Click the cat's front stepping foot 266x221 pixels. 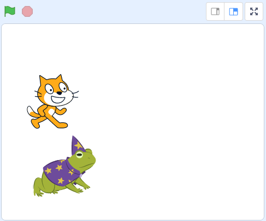point(62,125)
